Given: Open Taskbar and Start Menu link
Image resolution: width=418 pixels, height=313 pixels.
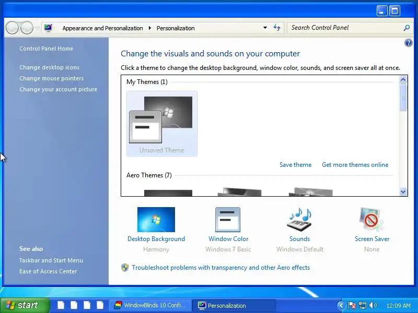Looking at the screenshot, I should click(51, 260).
